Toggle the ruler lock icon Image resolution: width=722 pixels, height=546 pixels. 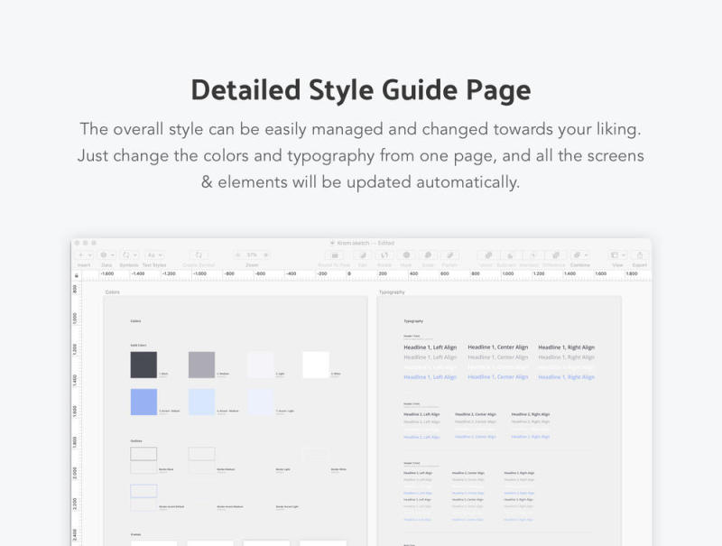pyautogui.click(x=77, y=273)
